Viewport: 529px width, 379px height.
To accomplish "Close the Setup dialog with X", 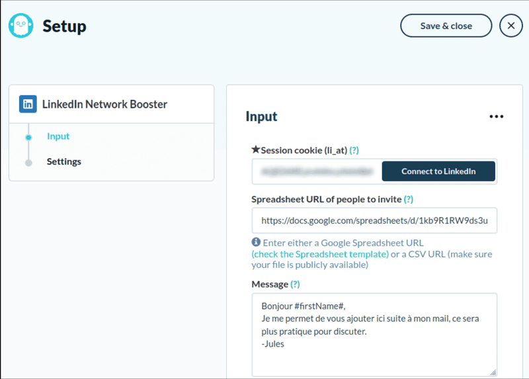I will coord(510,26).
